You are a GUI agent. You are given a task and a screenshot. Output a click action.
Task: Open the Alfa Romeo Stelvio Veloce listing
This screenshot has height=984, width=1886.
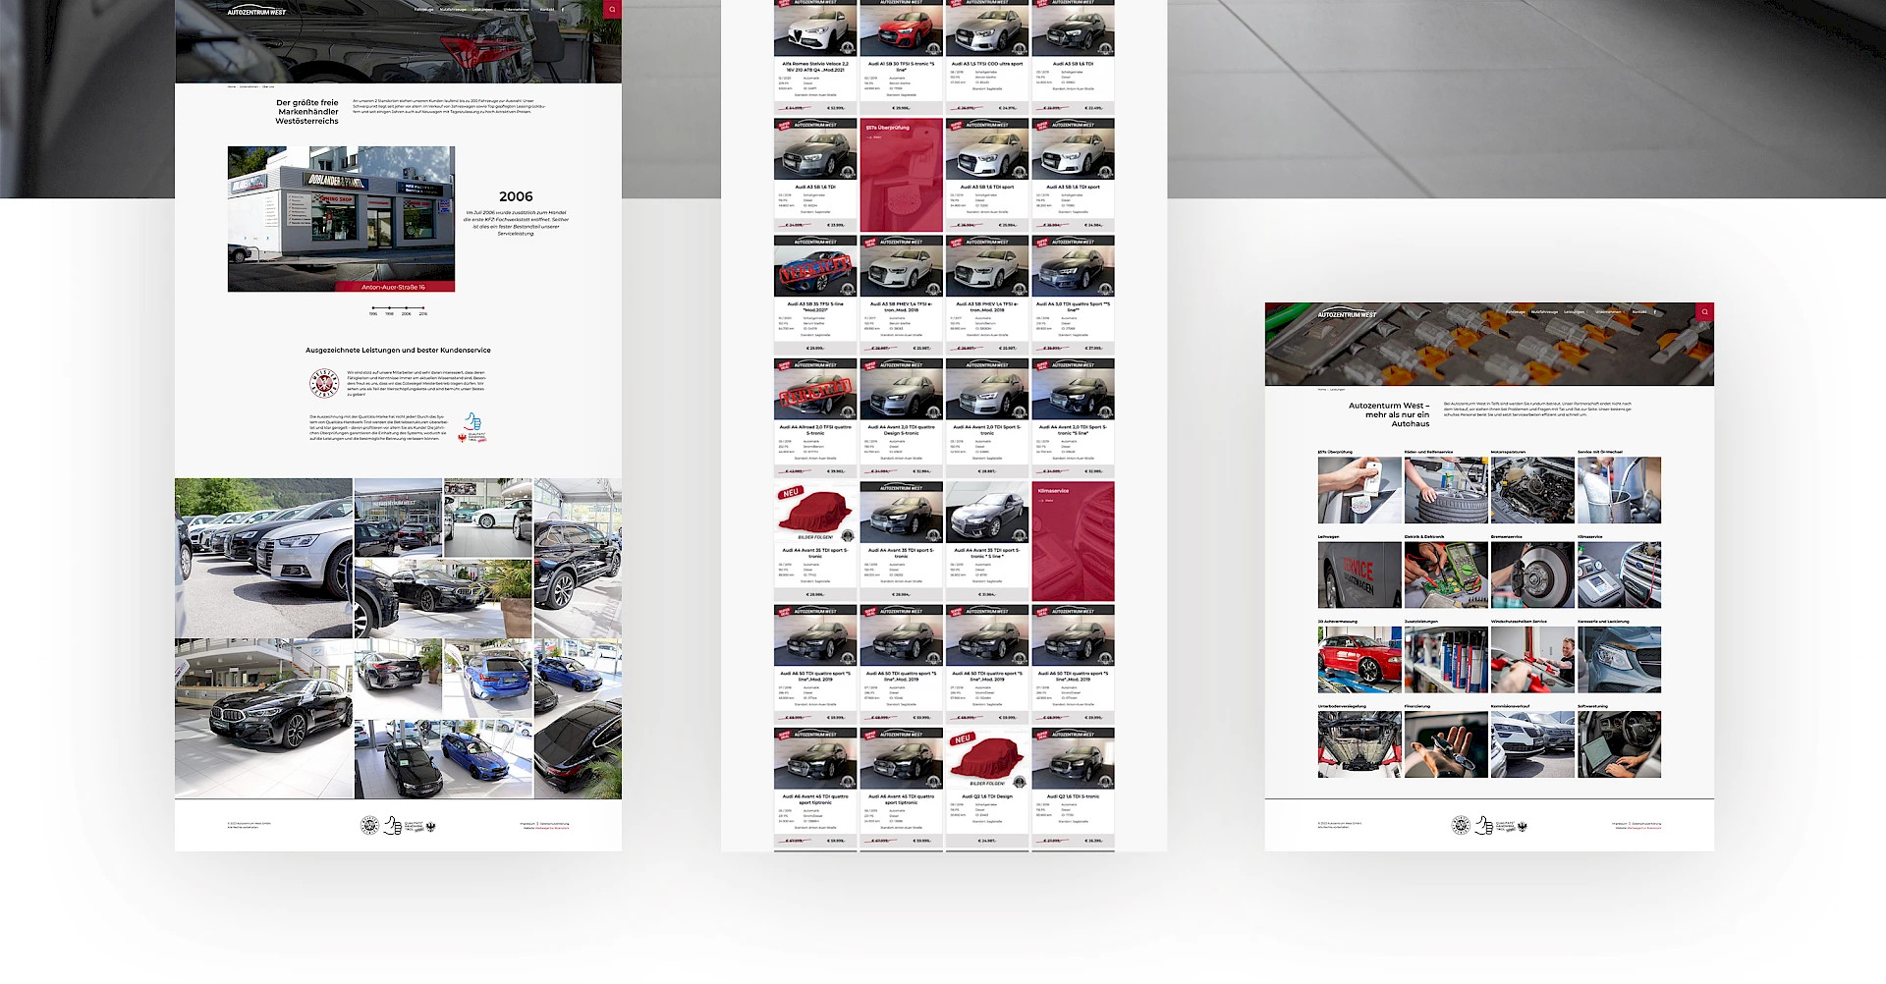(x=815, y=57)
